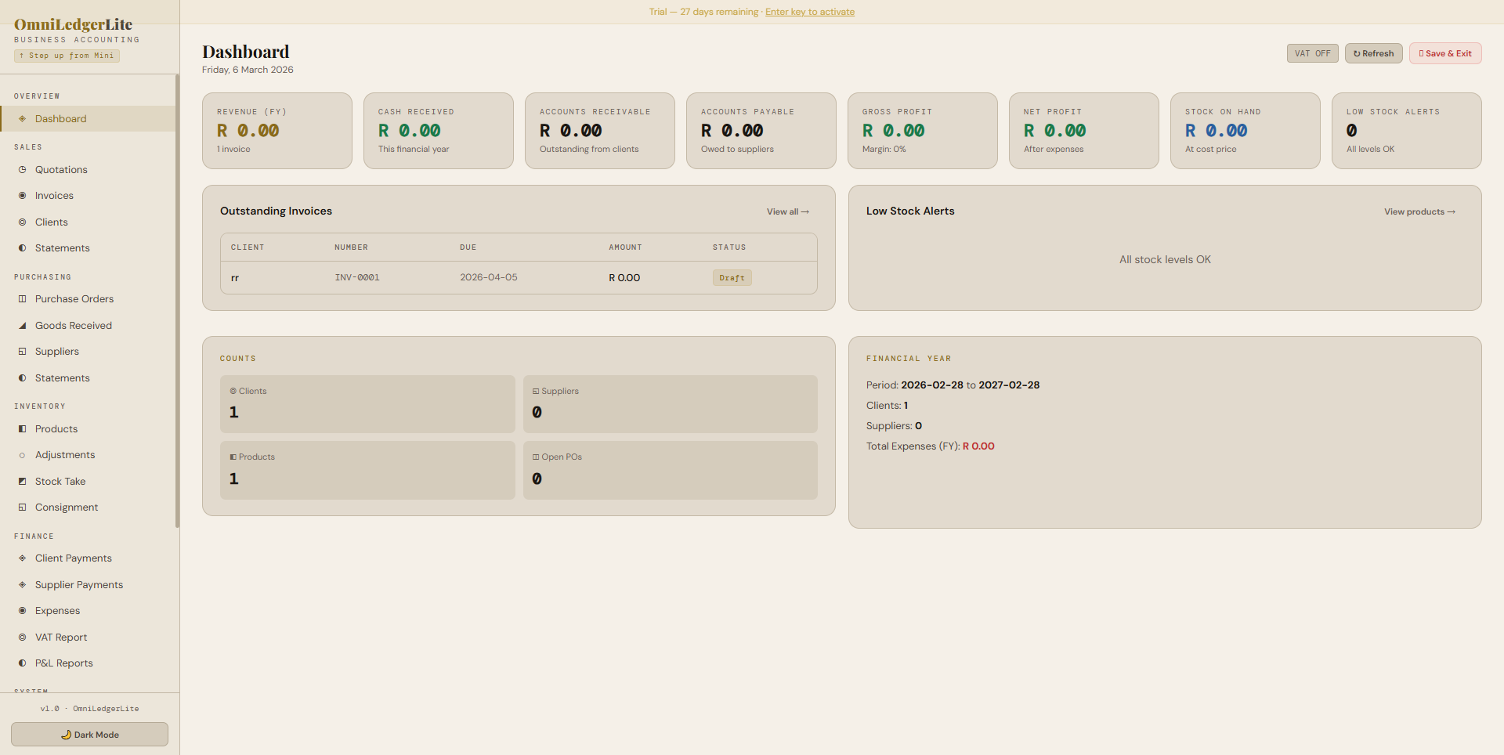Toggle the VAT OFF switch
This screenshot has width=1504, height=755.
(x=1312, y=53)
